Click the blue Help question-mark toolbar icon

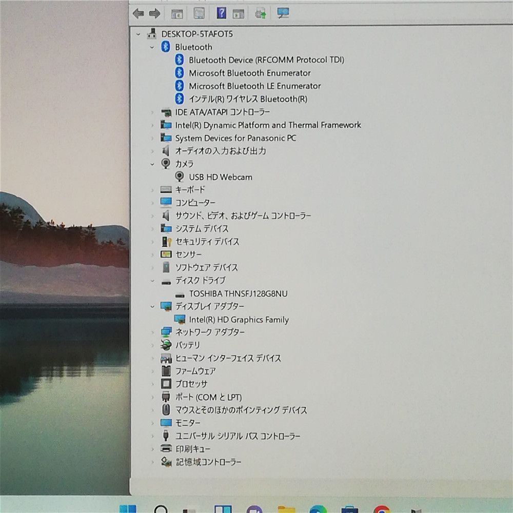point(222,13)
